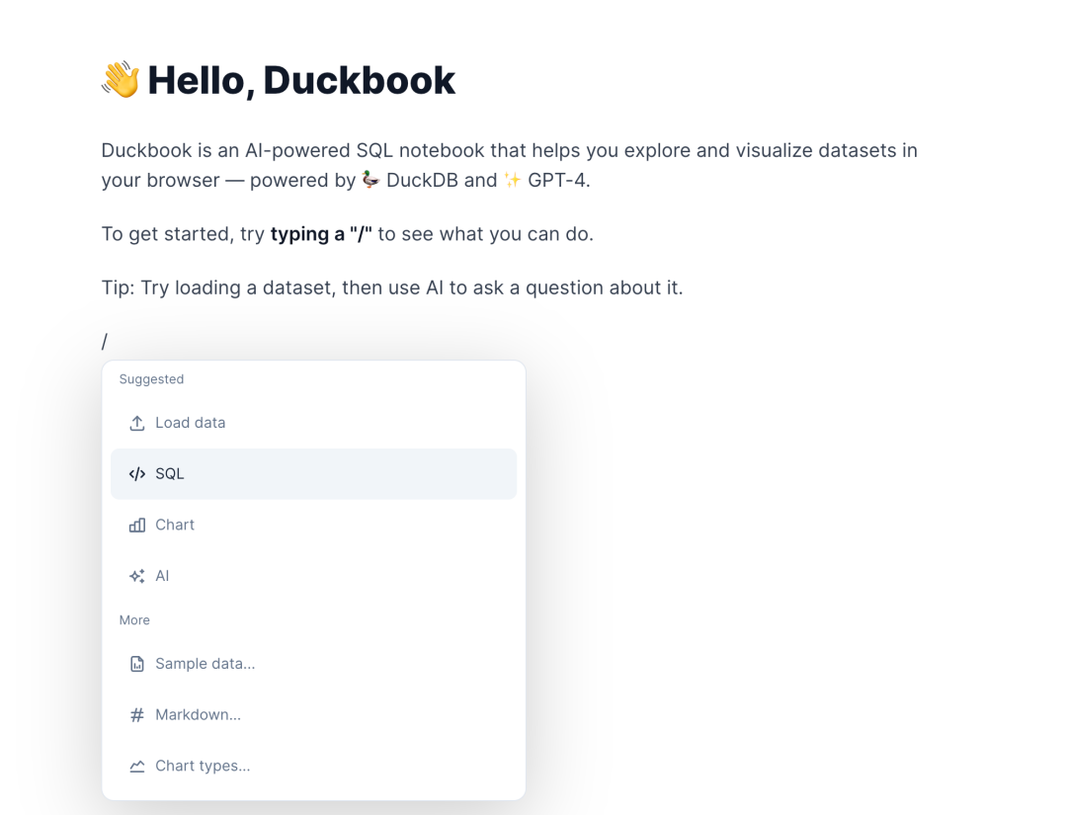The height and width of the screenshot is (815, 1067).
Task: Click the line graph icon beside Chart types
Action: 137,767
